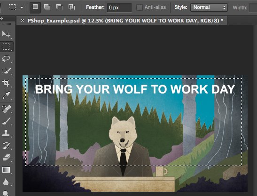
Task: Enable the Anti-alias checkbox
Action: tap(140, 7)
